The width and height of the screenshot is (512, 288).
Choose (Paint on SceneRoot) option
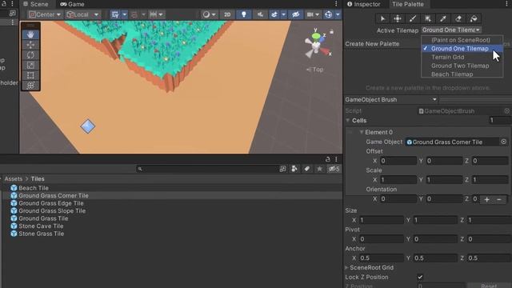[x=461, y=40]
